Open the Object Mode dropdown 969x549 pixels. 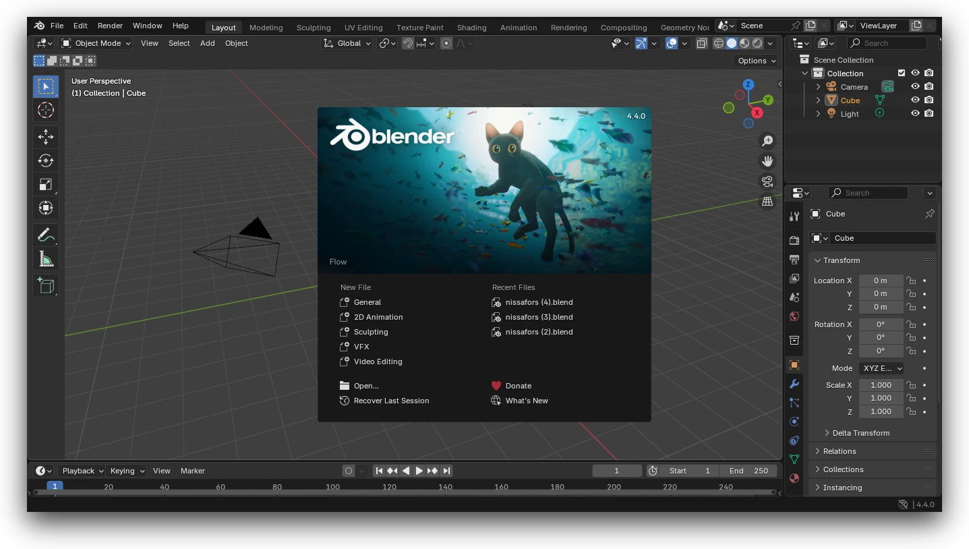coord(96,43)
